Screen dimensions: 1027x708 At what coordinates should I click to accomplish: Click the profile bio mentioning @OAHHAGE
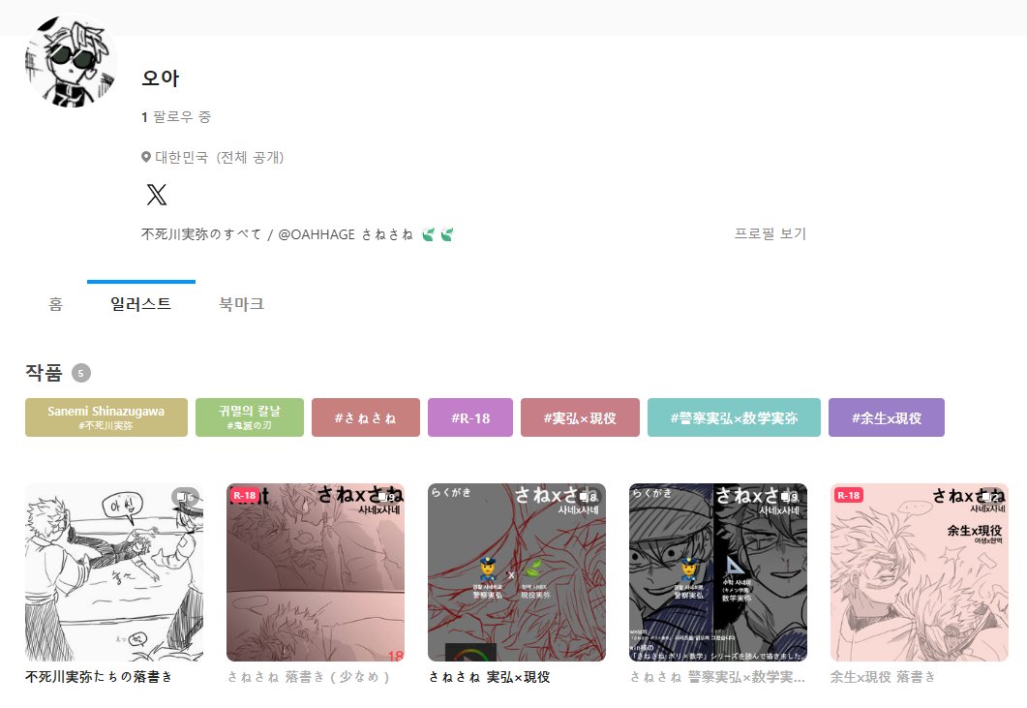click(297, 234)
